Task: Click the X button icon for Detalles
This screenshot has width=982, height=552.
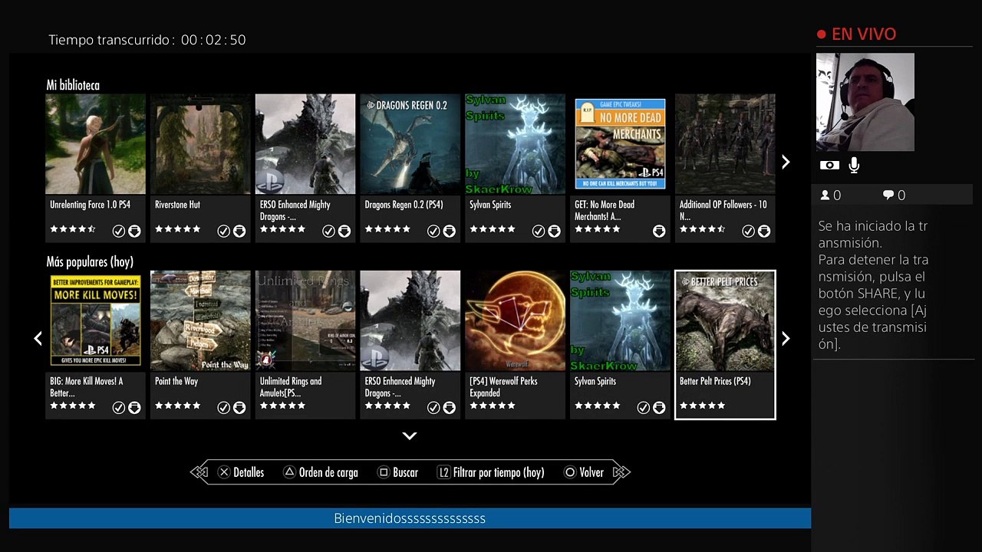Action: click(x=224, y=472)
